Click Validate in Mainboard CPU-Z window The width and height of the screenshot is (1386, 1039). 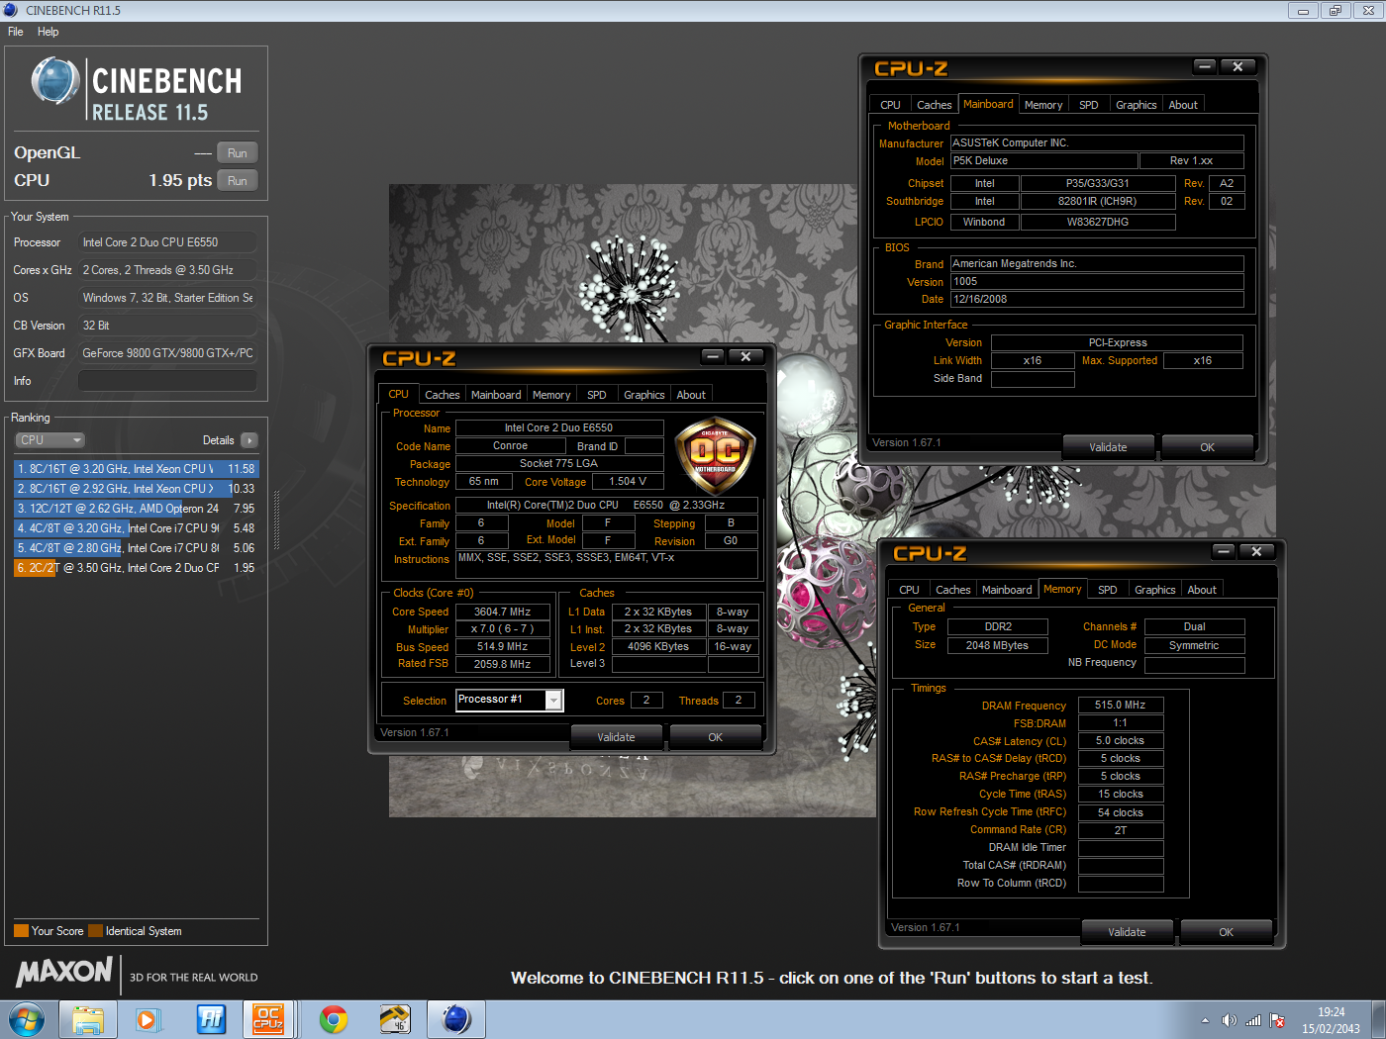[1108, 447]
